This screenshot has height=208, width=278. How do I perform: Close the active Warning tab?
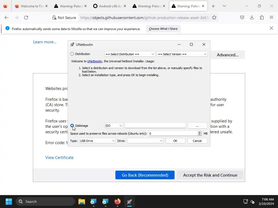[x=203, y=6]
